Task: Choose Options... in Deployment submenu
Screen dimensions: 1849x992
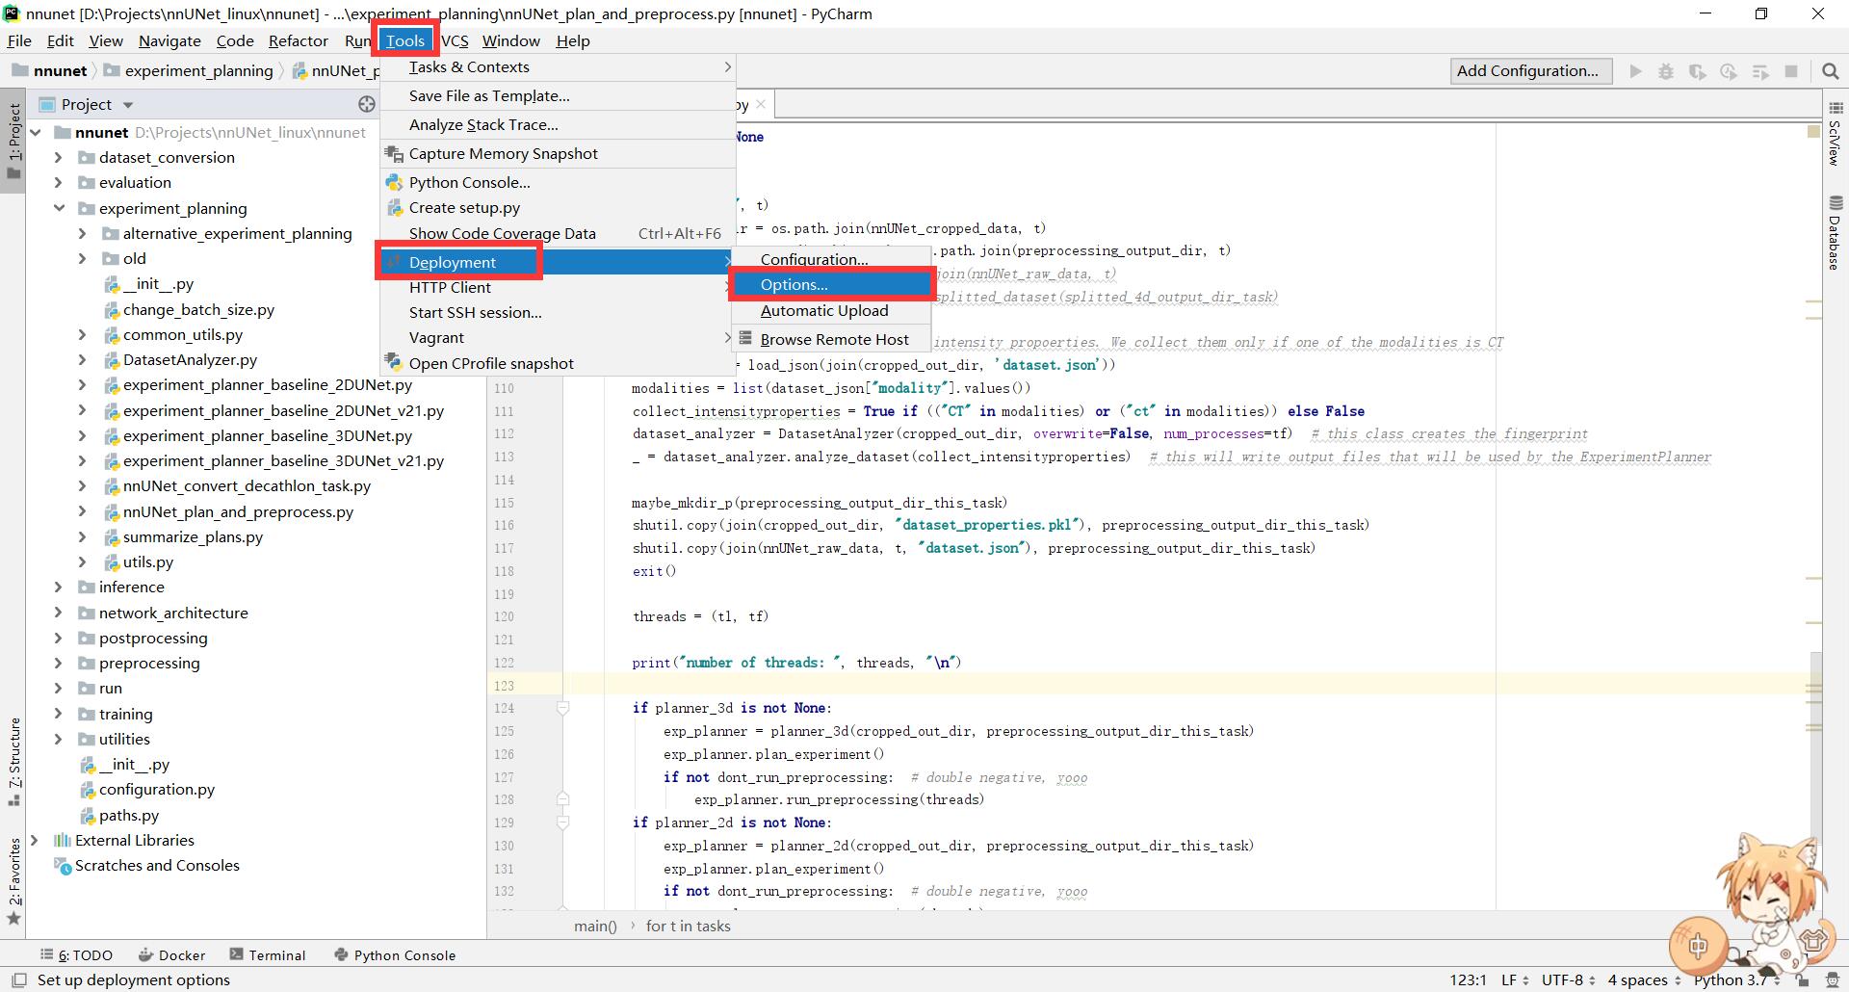Action: click(831, 285)
